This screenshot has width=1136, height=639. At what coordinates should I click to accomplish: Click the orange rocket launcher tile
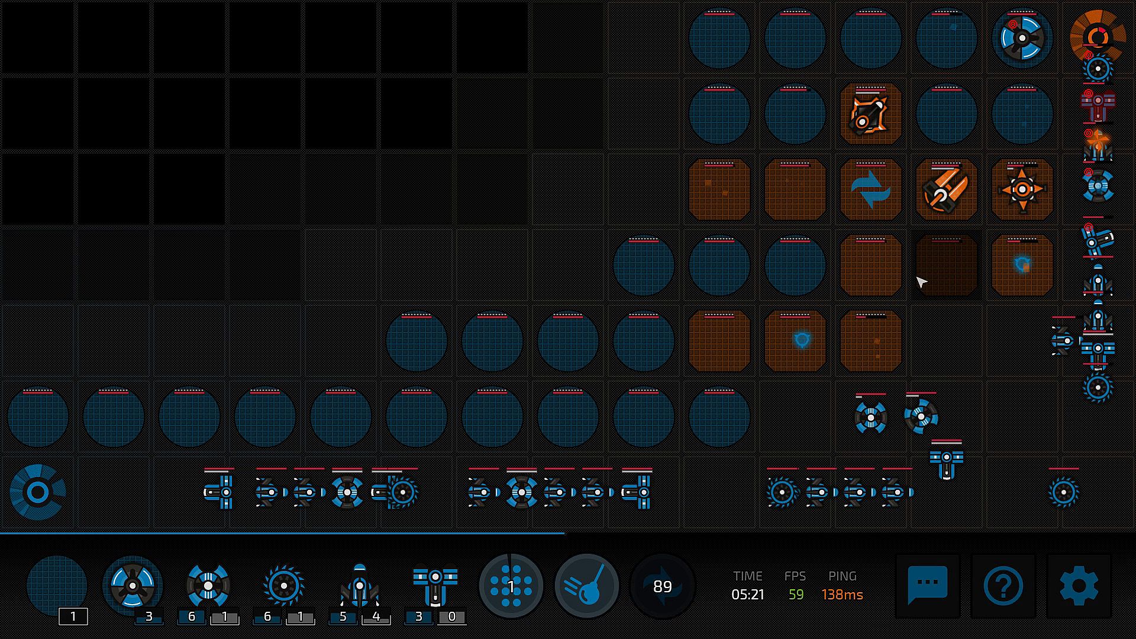click(946, 190)
